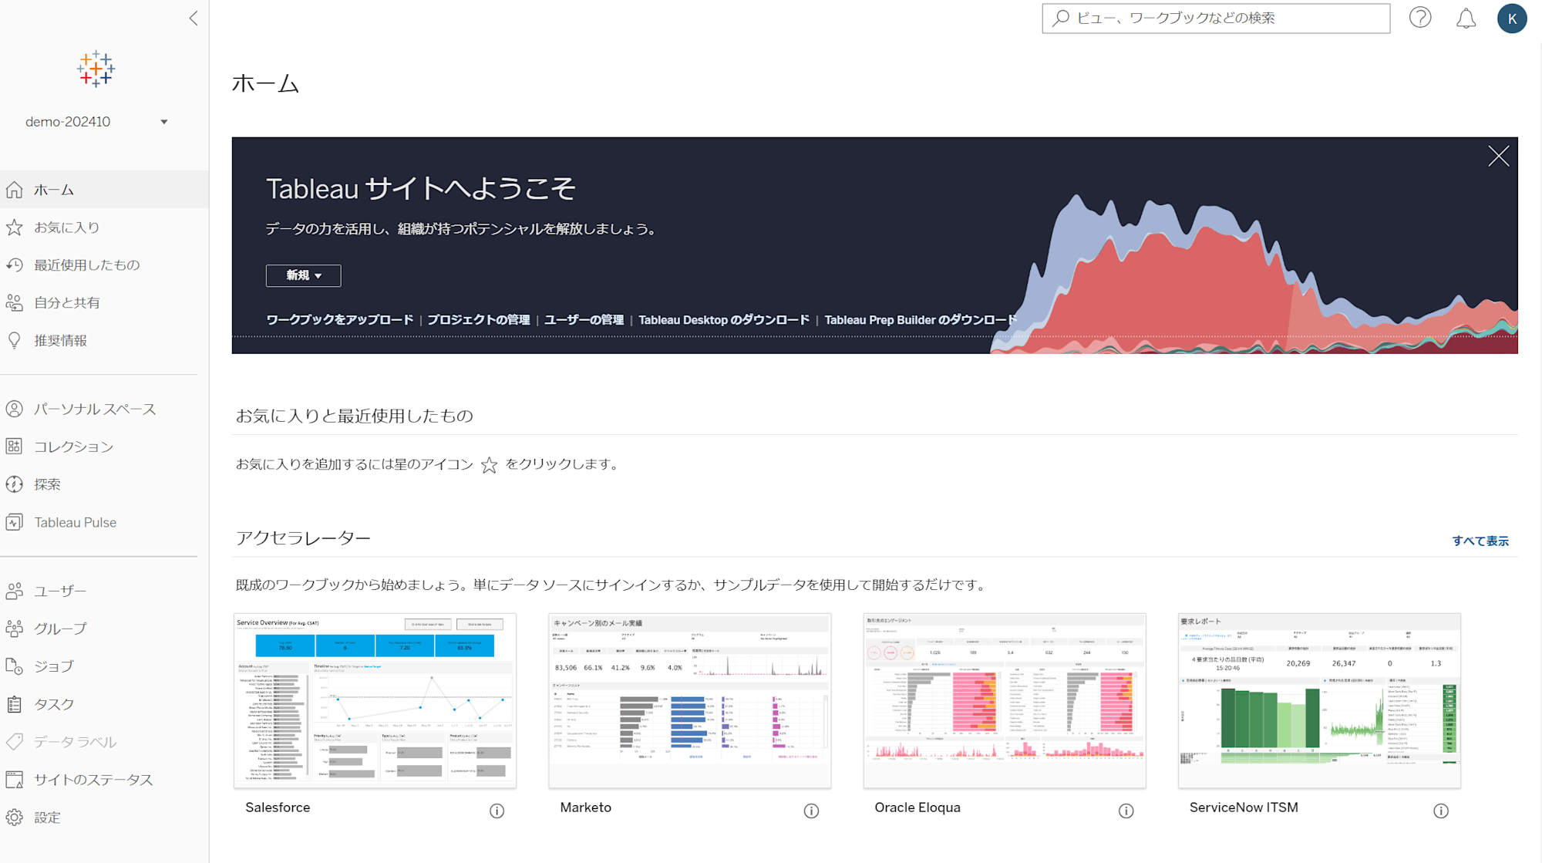Collapse the sidebar with the chevron arrow
The image size is (1542, 863).
[194, 18]
